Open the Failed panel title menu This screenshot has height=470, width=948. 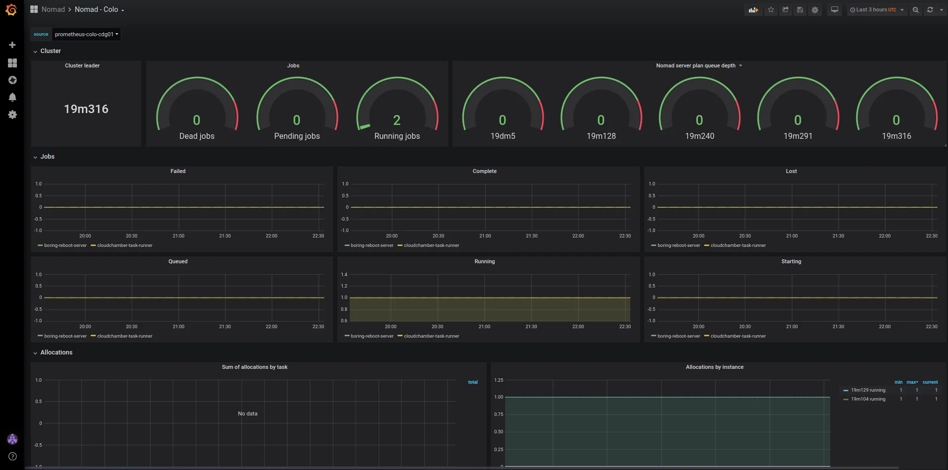178,171
